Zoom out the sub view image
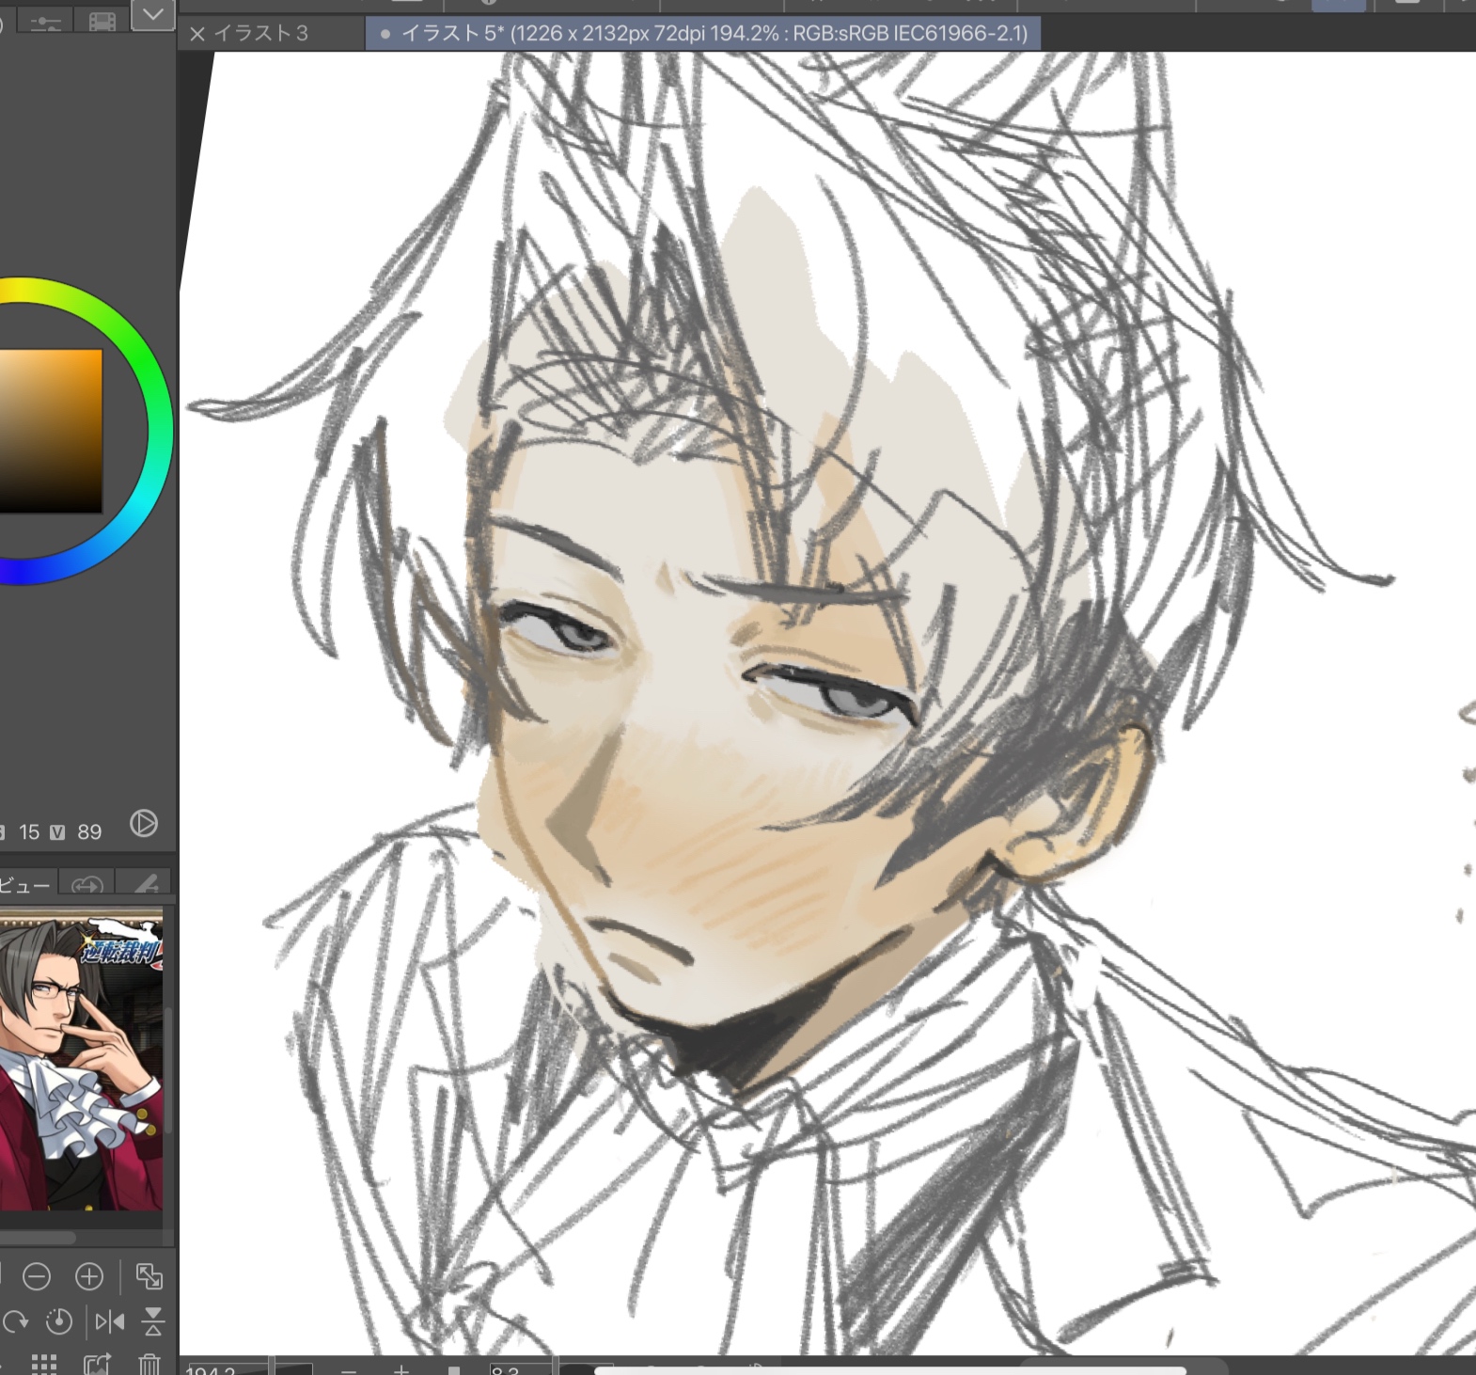The width and height of the screenshot is (1476, 1375). coord(37,1276)
